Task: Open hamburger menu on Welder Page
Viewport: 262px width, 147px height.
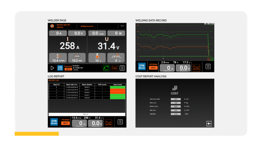Action: click(x=122, y=68)
